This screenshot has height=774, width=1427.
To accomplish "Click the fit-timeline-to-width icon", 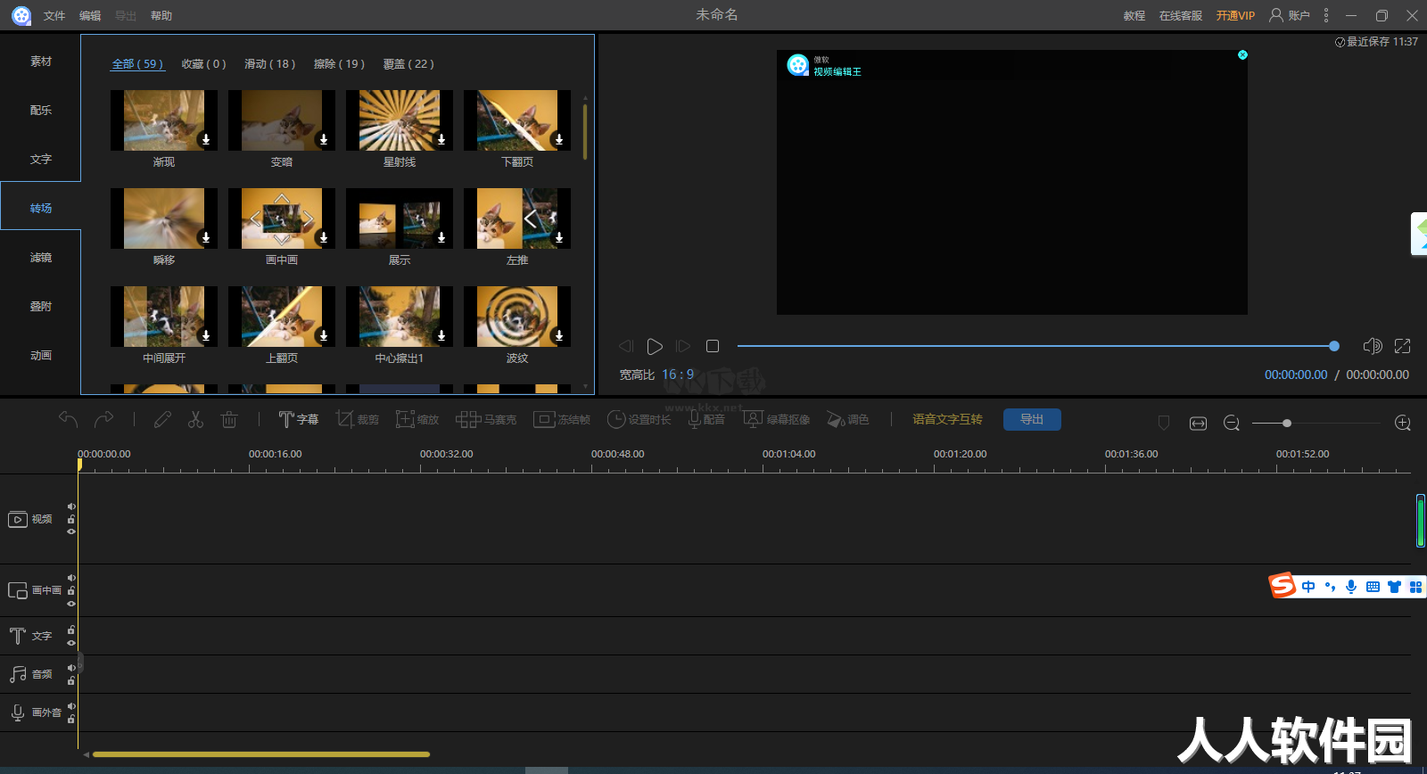I will 1198,423.
